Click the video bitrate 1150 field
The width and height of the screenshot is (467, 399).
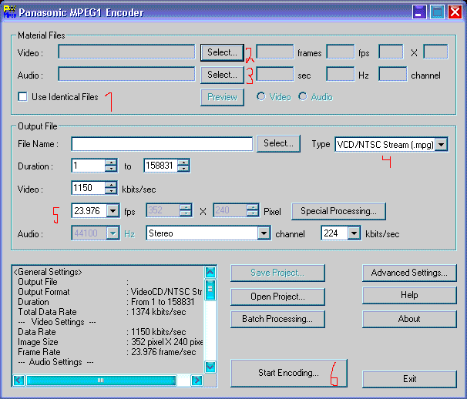(x=88, y=188)
